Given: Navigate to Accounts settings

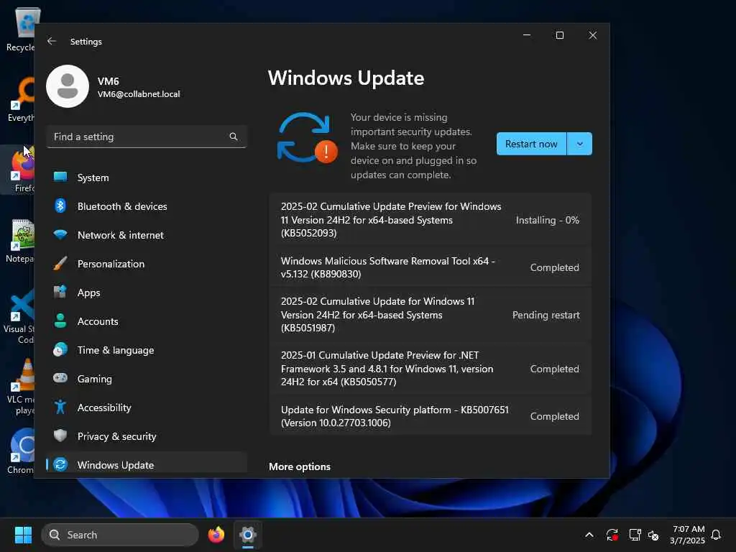Looking at the screenshot, I should (x=147, y=321).
